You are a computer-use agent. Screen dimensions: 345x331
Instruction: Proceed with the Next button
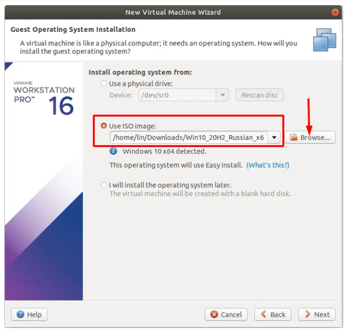pyautogui.click(x=317, y=315)
